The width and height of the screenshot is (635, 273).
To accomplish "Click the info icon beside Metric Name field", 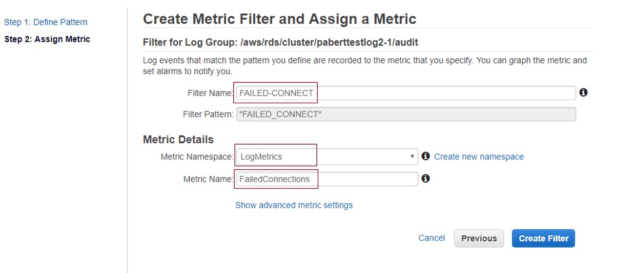I will tap(425, 178).
